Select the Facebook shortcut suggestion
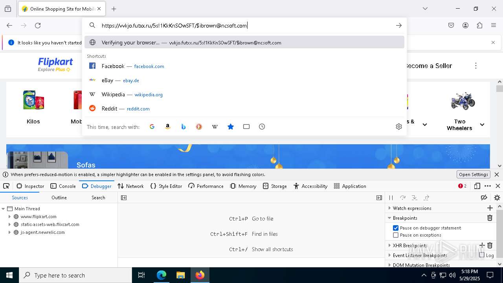 pyautogui.click(x=244, y=66)
